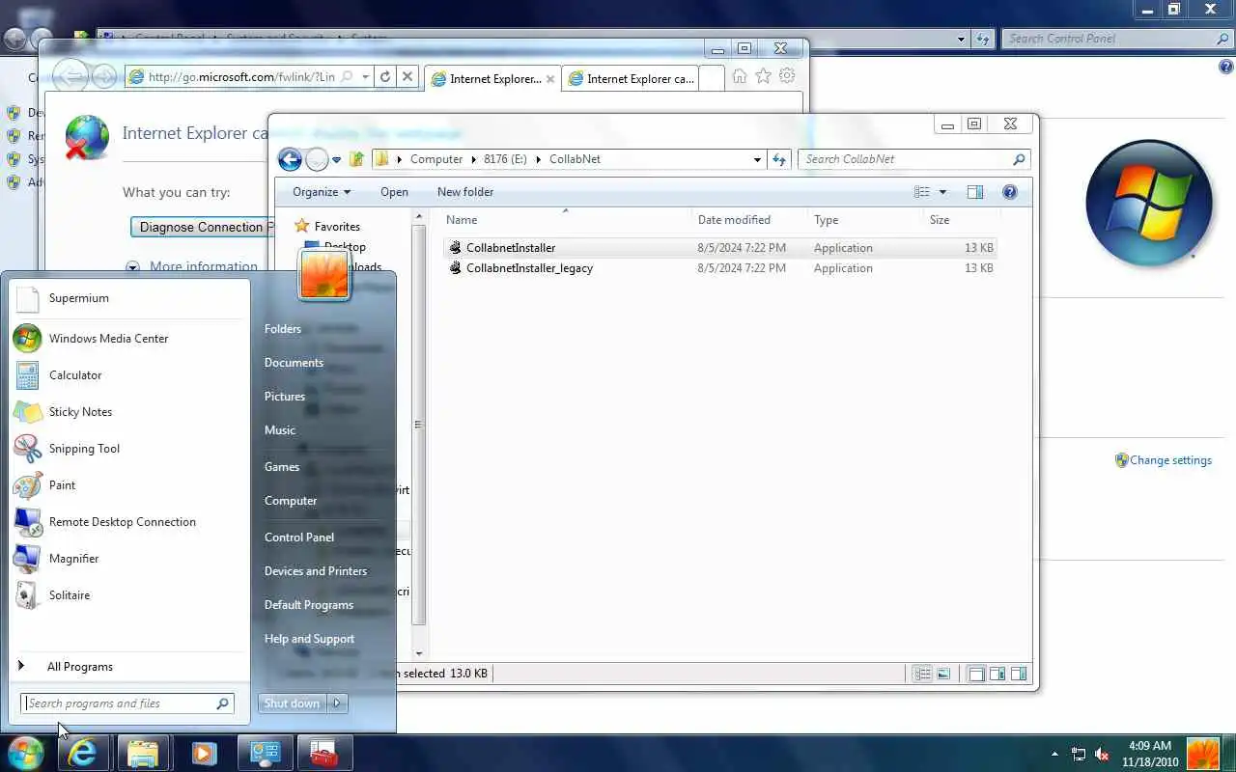This screenshot has height=772, width=1236.
Task: Open Control Panel from Start menu
Action: pyautogui.click(x=299, y=538)
